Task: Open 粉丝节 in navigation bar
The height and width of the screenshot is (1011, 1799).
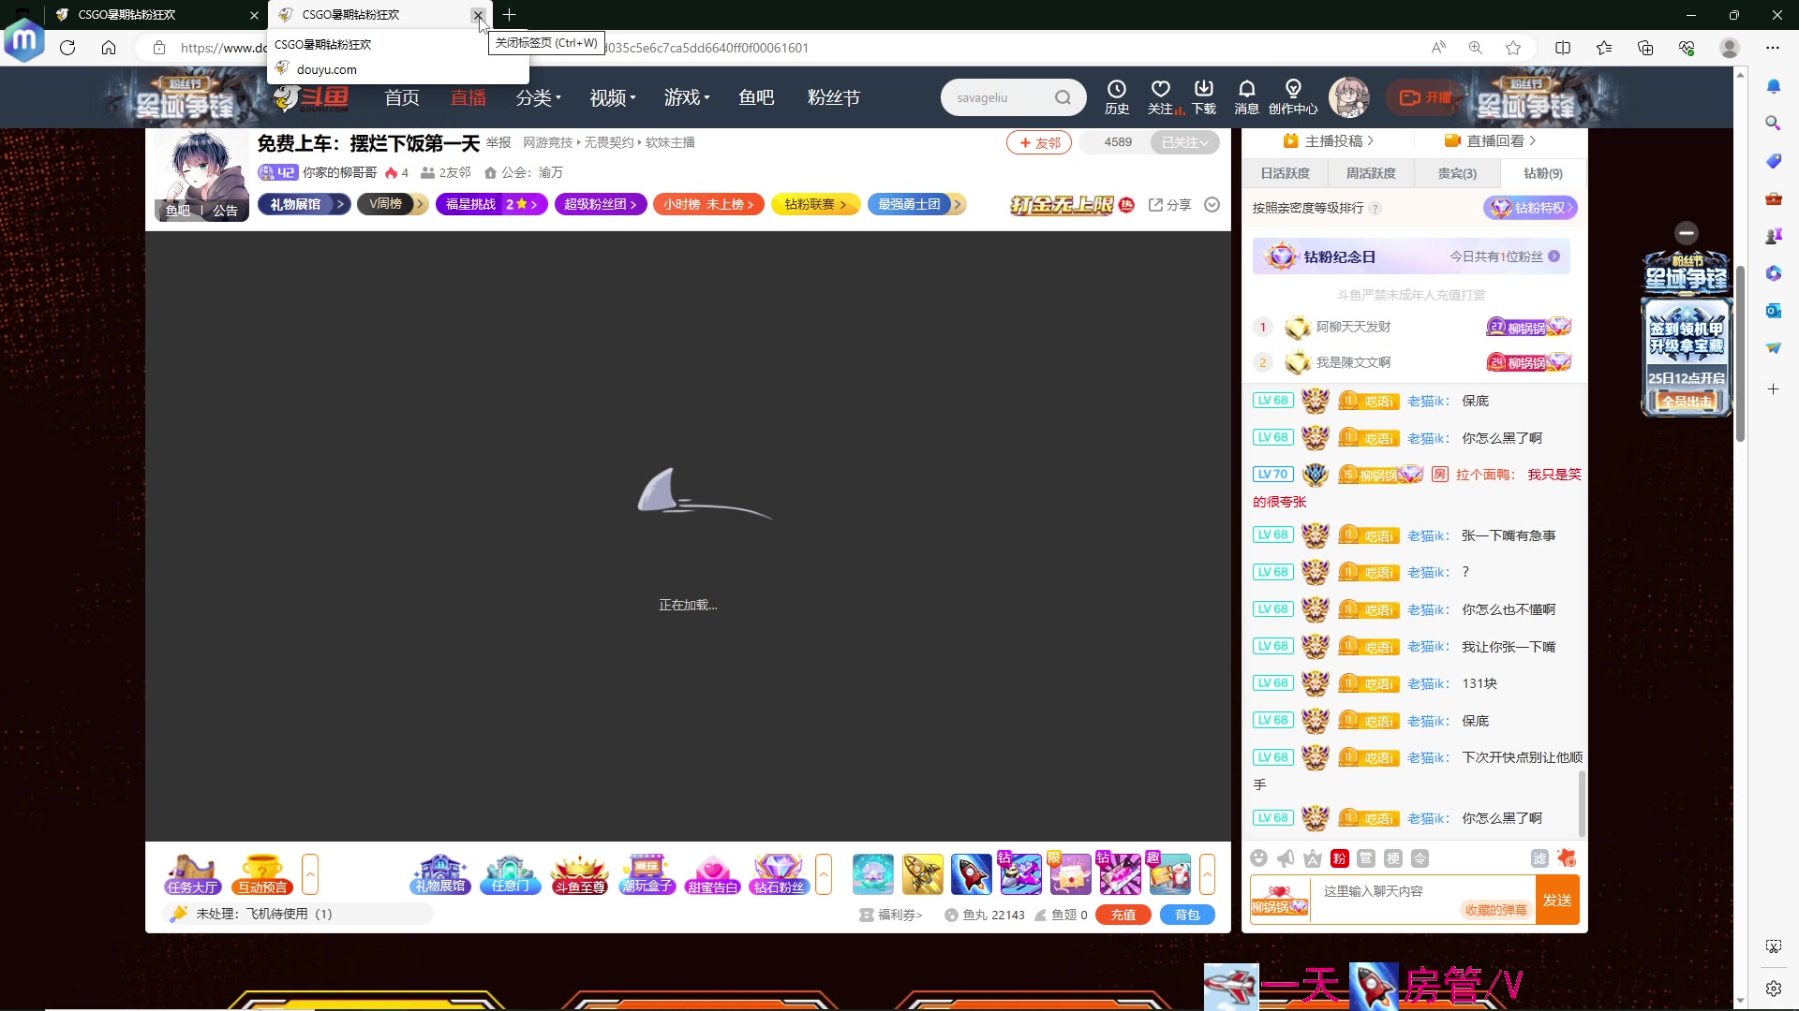Action: (x=834, y=97)
